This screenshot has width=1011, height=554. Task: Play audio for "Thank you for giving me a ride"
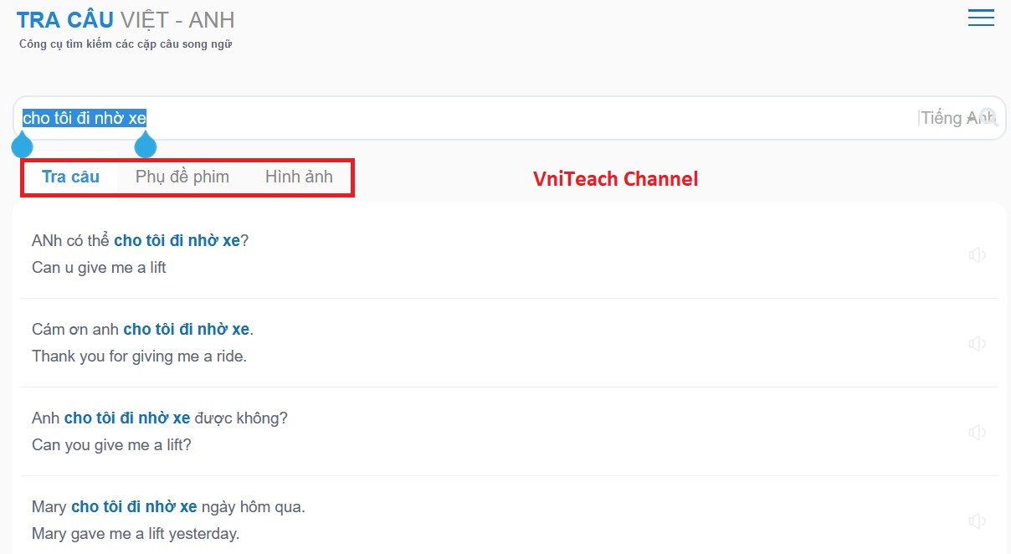coord(976,344)
